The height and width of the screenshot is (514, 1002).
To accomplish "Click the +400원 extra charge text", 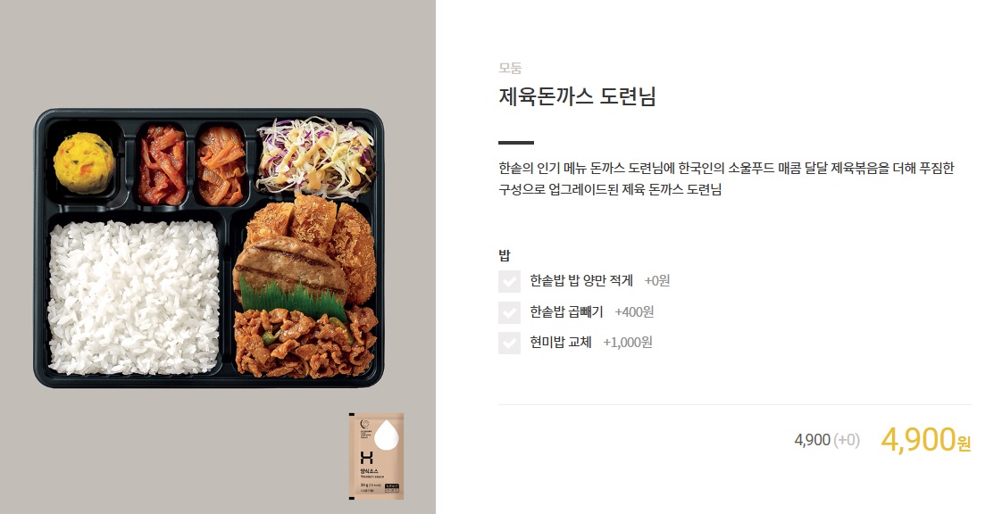I will pyautogui.click(x=634, y=312).
